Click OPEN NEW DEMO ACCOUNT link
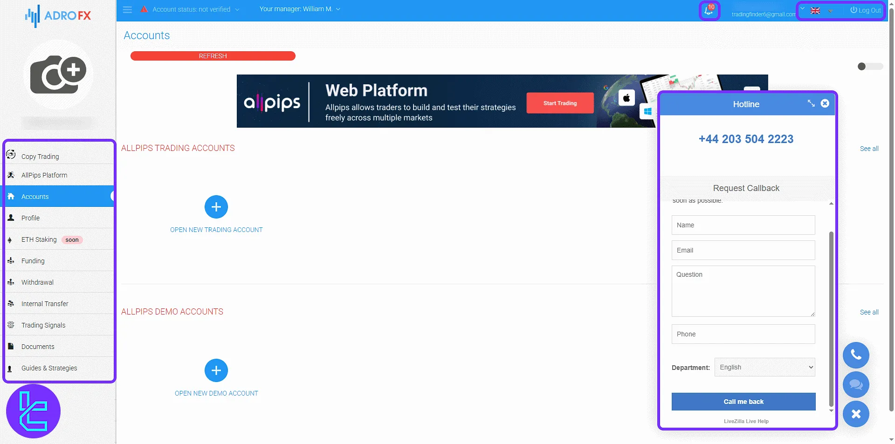 click(x=216, y=393)
